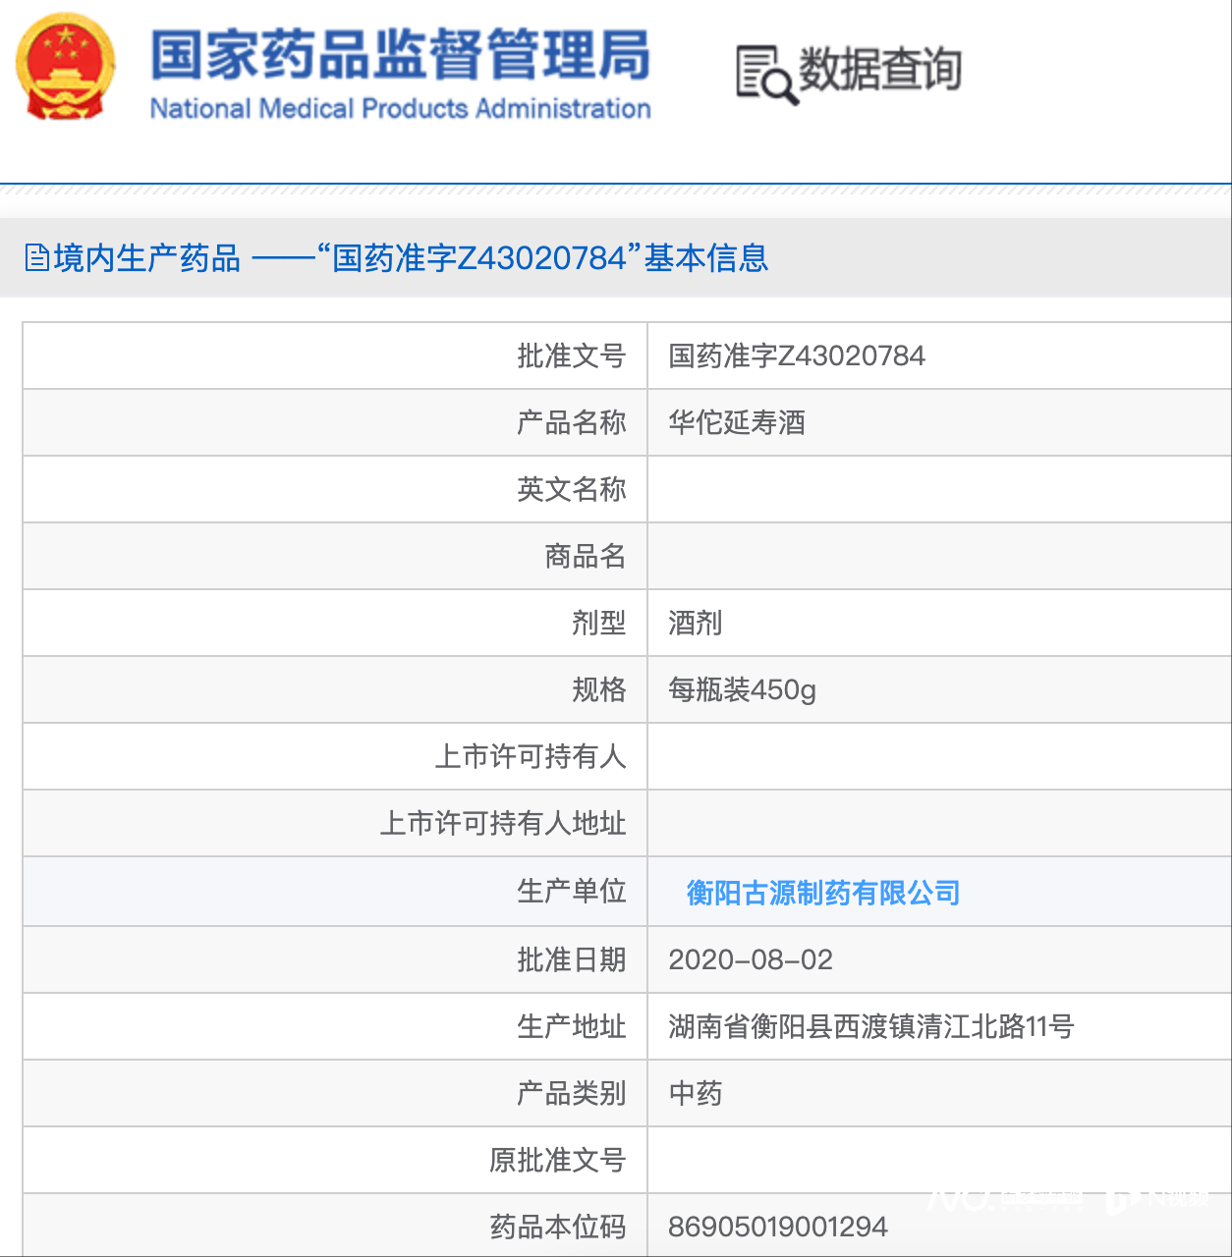Select approval date 2020-08-02
This screenshot has height=1257, width=1232.
coord(751,959)
